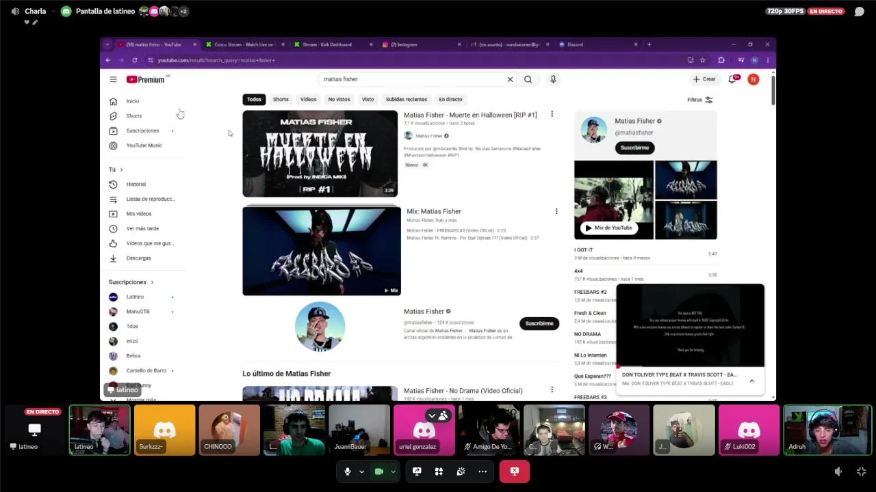Image resolution: width=876 pixels, height=492 pixels.
Task: Expand Suscripciones section header
Action: click(x=131, y=282)
